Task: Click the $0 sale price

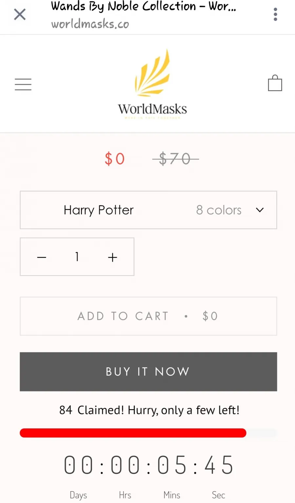Action: click(x=115, y=159)
